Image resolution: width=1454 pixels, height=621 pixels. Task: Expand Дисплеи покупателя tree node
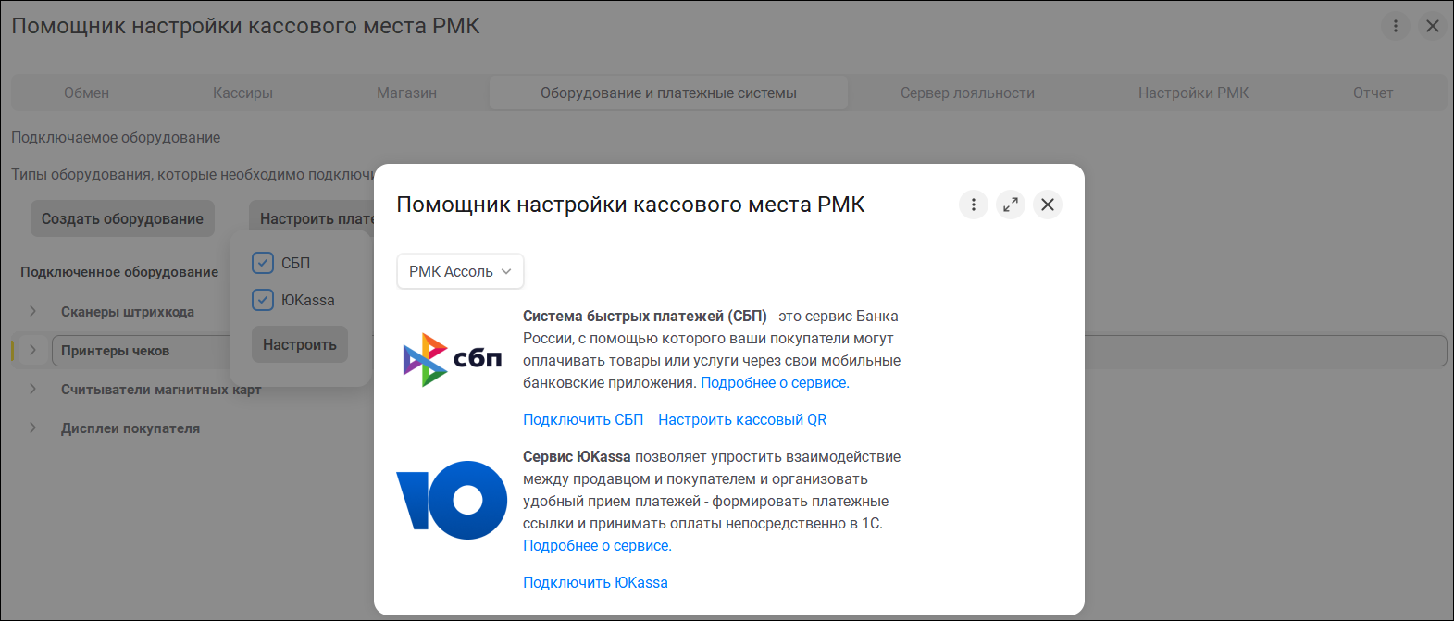[32, 428]
